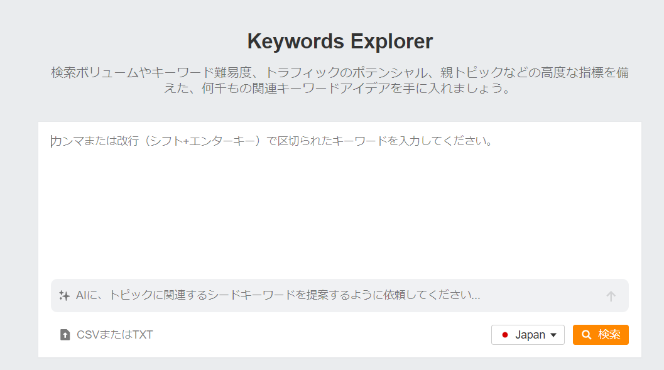The height and width of the screenshot is (370, 664).
Task: Click the CSVまたはTXT upload link
Action: 106,335
